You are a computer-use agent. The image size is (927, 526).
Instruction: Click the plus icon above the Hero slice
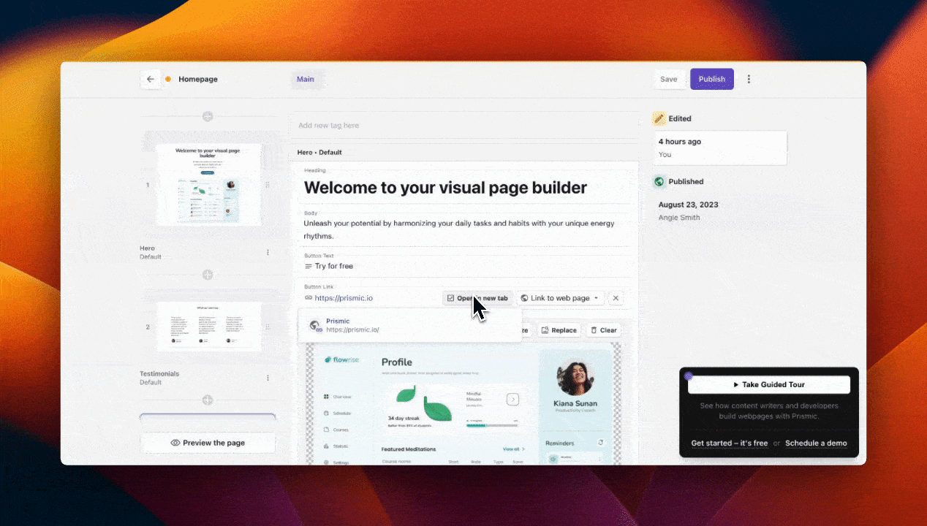pyautogui.click(x=208, y=116)
